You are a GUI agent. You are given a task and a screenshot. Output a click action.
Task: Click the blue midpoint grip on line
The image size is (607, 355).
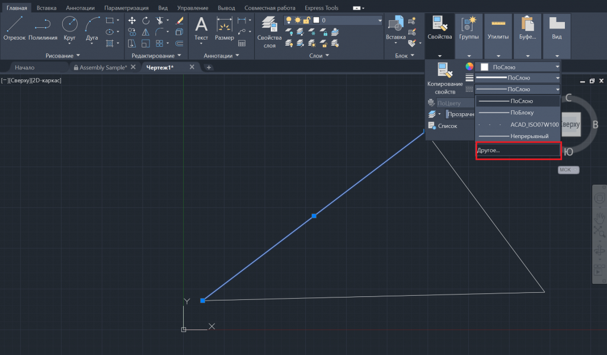tap(314, 216)
